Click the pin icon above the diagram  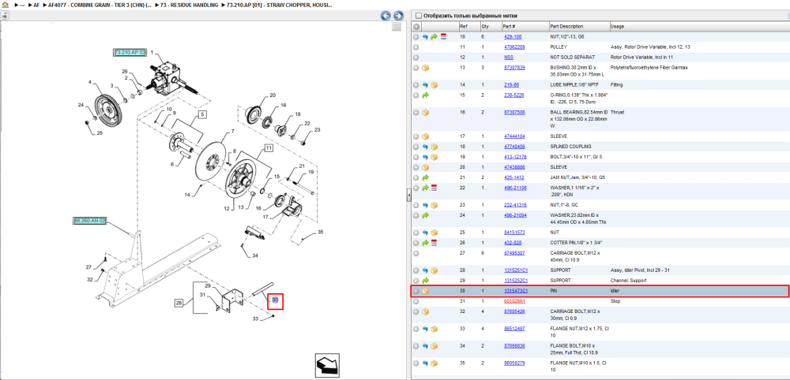coord(4,16)
